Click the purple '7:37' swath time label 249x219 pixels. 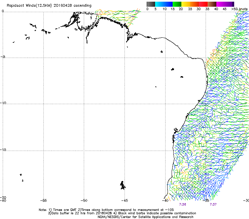pyautogui.click(x=213, y=205)
